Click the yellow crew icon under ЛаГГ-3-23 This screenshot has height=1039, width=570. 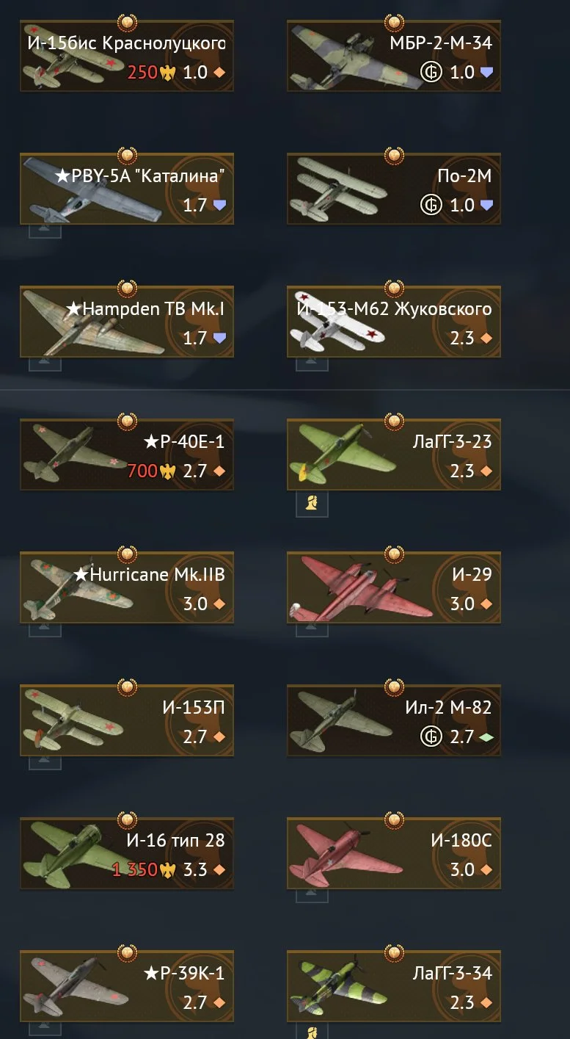(x=312, y=504)
